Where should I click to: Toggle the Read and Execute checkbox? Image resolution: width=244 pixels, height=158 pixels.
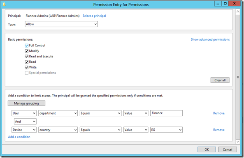point(27,56)
